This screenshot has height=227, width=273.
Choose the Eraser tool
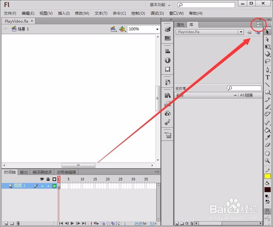point(268,145)
